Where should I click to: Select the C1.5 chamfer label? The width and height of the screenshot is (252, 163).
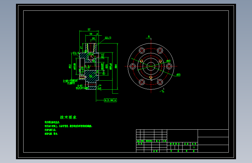[x=76, y=53]
